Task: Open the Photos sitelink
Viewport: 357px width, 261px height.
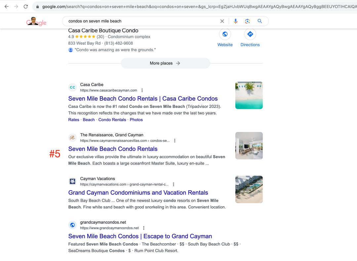Action: [x=136, y=119]
